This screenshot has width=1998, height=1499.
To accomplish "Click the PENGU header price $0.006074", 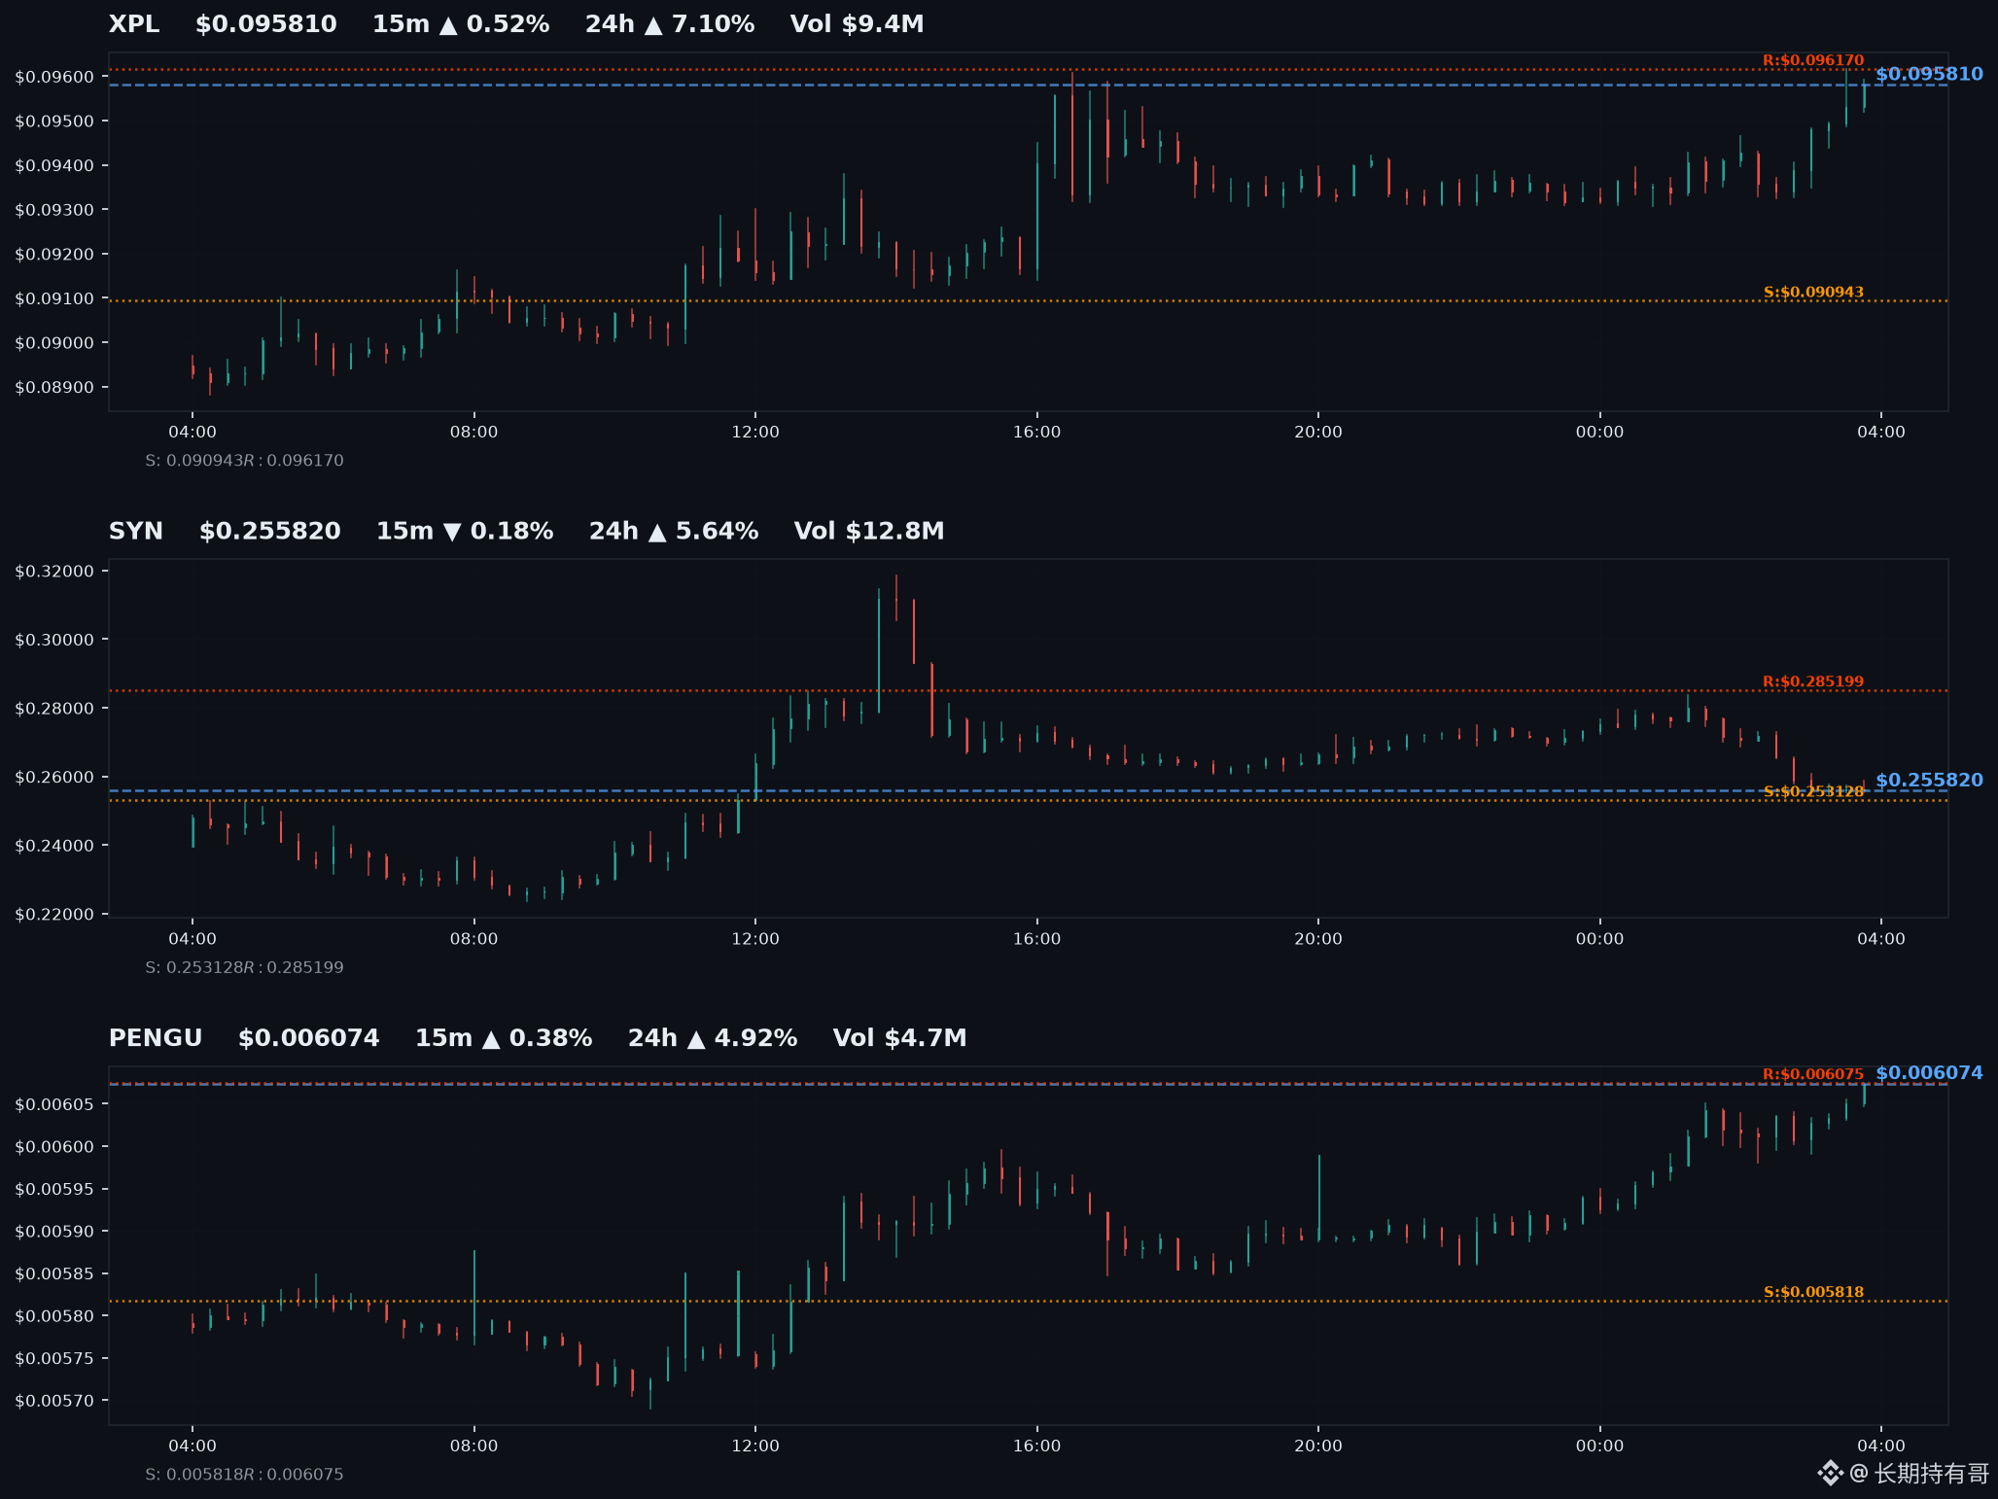I will (x=309, y=1038).
